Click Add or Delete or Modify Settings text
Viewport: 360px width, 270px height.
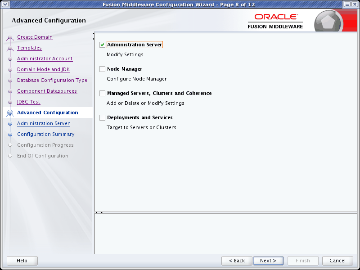point(145,103)
